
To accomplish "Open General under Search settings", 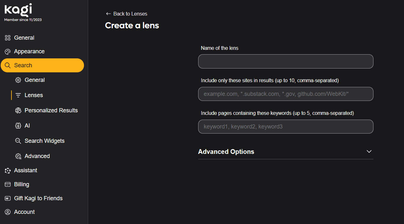I will [x=34, y=80].
